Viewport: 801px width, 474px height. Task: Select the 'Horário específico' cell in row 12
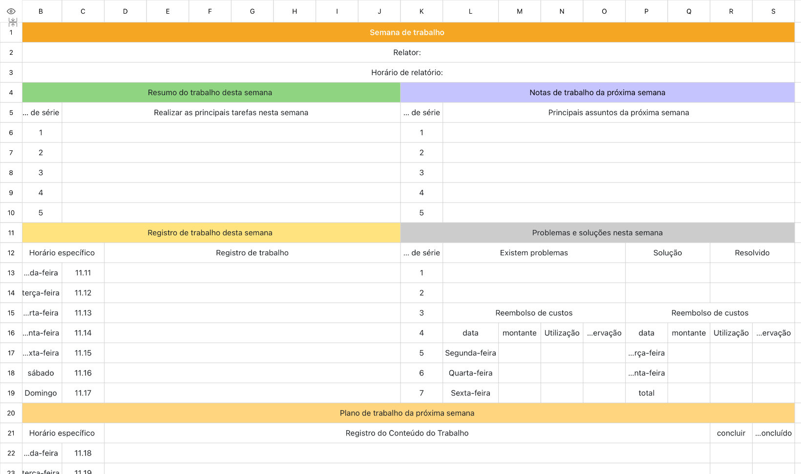62,253
